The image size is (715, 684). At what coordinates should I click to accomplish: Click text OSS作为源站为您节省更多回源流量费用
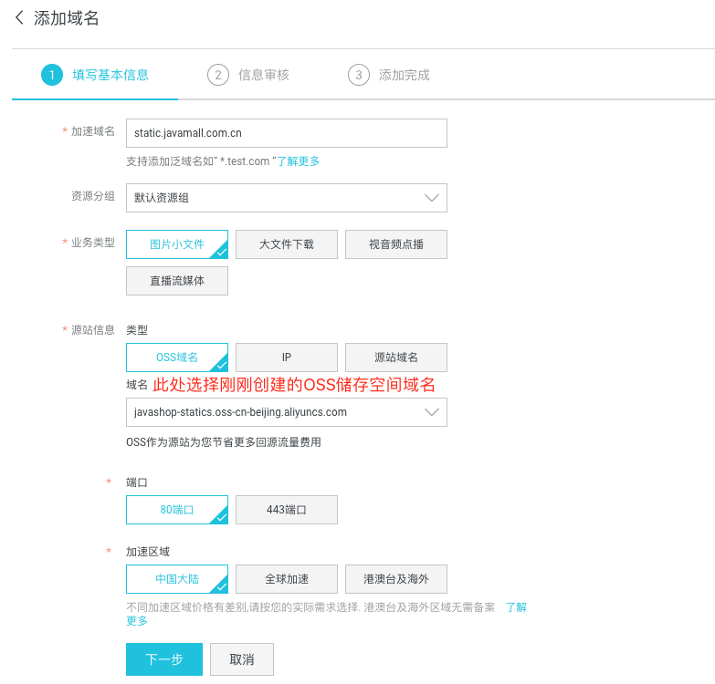coord(224,441)
